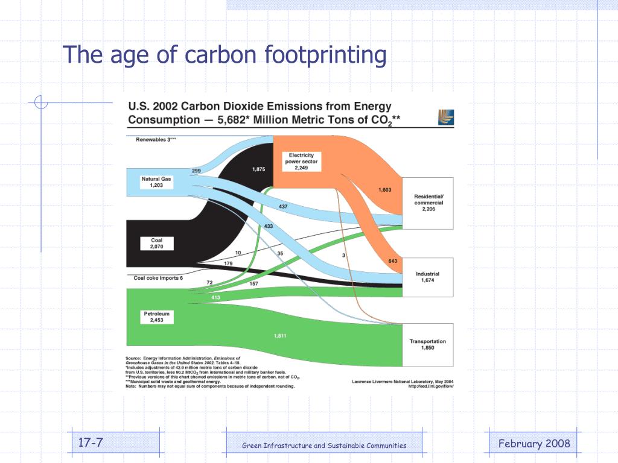
Task: Select the slide title 'The age of carbon footprinting'
Action: [225, 55]
